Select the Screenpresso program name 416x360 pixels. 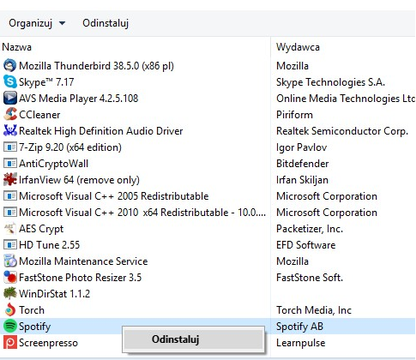[48, 343]
